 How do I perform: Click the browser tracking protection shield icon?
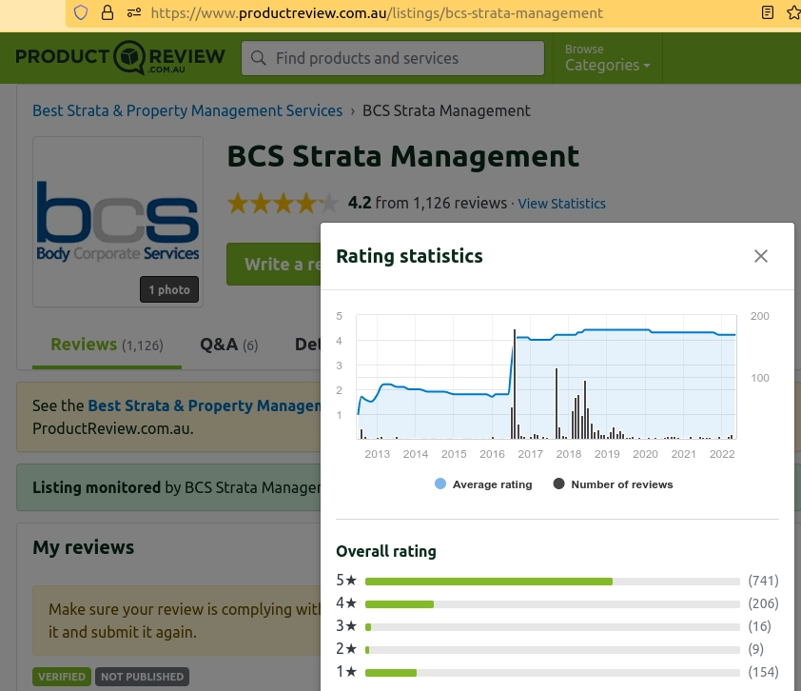pos(81,12)
